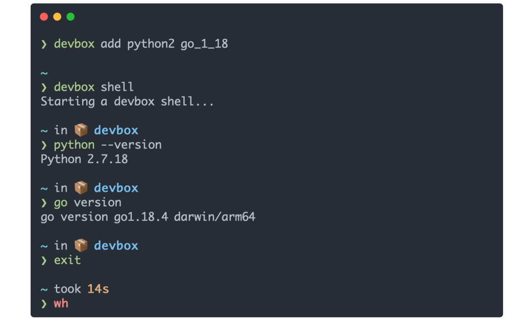Place cursor at the red 'wh' input
This screenshot has height=323, width=525.
(62, 304)
